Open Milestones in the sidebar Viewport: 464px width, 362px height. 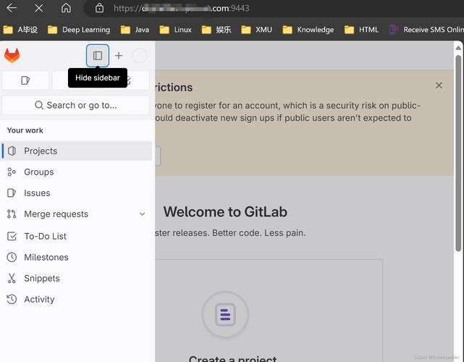77,257
